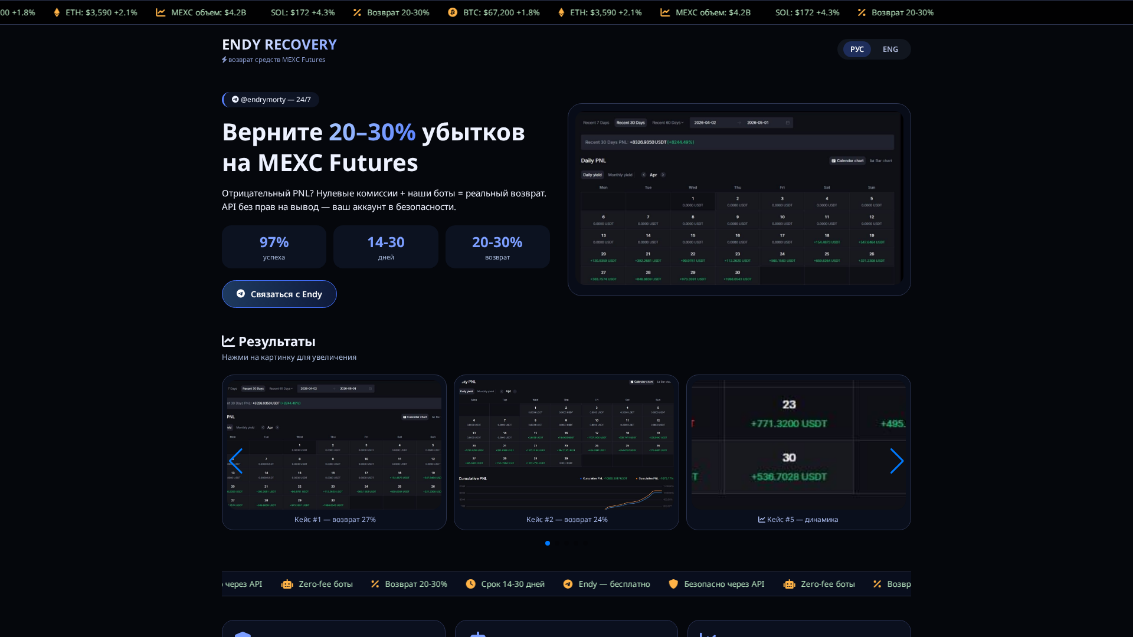Click 'BTC: $67,200 +1.8%' ticker text

502,12
